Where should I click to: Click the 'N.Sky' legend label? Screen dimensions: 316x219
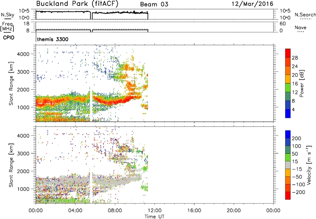pyautogui.click(x=8, y=15)
